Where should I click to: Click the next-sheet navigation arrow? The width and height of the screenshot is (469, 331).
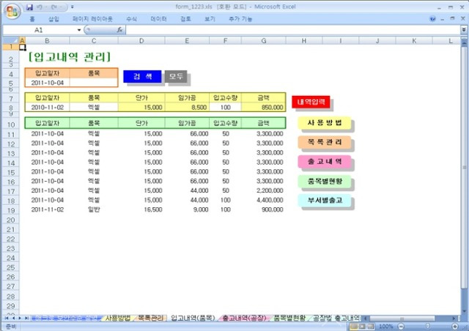[20, 318]
